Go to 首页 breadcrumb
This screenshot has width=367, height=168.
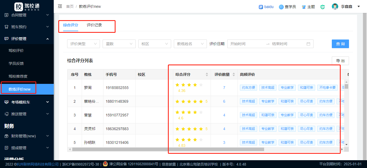coord(70,6)
